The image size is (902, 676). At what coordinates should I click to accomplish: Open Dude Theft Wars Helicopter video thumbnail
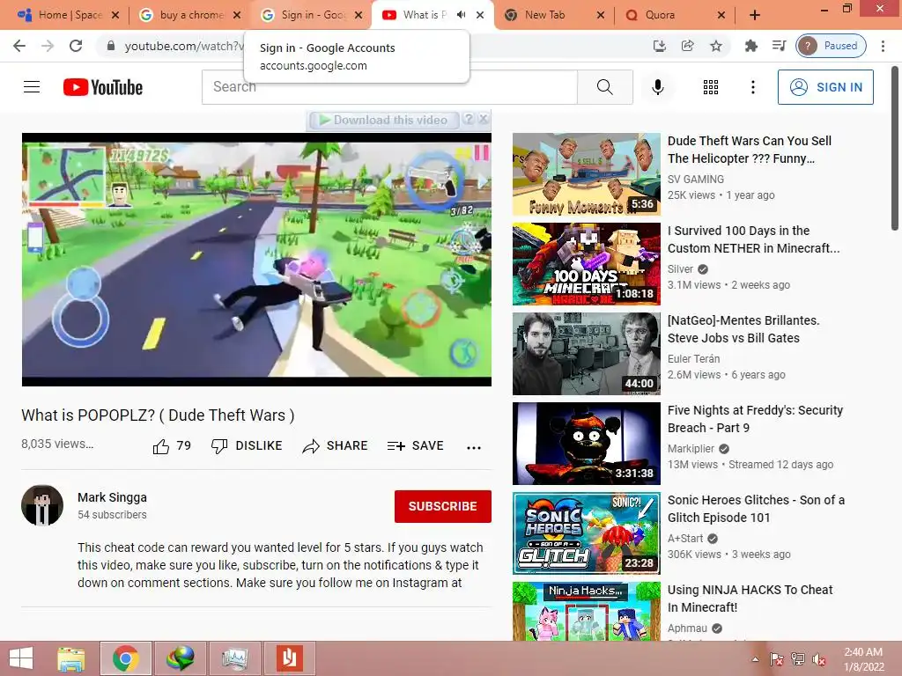pyautogui.click(x=586, y=174)
